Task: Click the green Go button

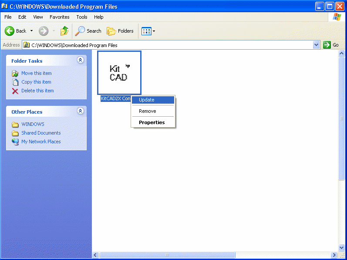Action: pos(331,45)
